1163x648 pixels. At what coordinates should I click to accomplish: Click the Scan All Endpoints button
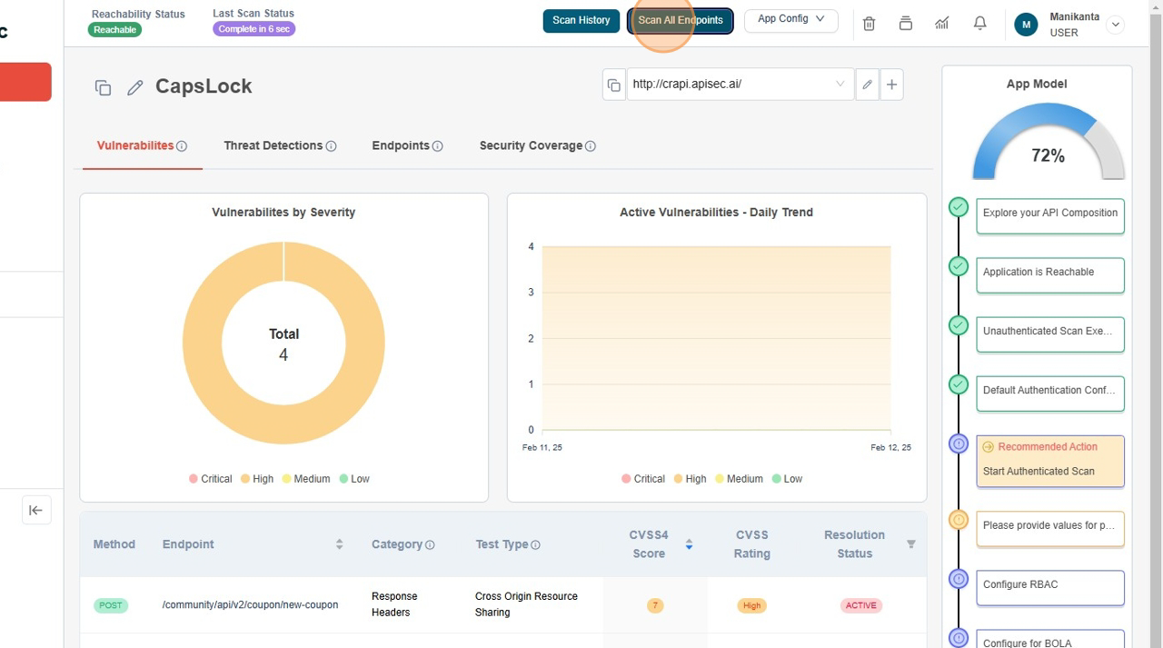pyautogui.click(x=680, y=20)
